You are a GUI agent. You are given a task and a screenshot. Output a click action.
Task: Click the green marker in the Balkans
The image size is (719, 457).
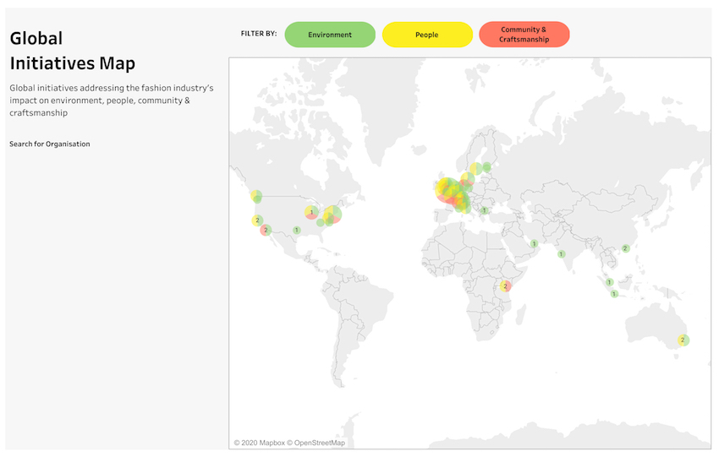coord(484,210)
